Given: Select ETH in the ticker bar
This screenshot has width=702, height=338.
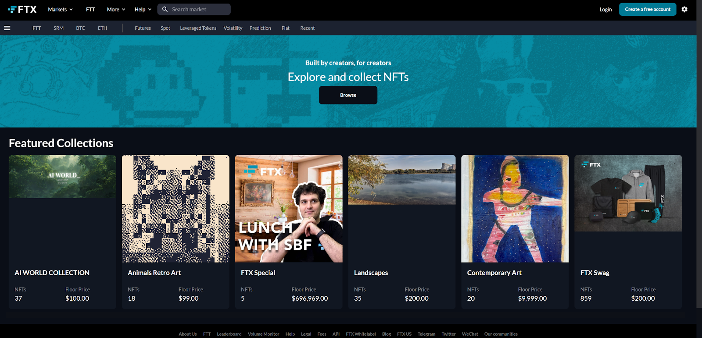Looking at the screenshot, I should click(102, 28).
